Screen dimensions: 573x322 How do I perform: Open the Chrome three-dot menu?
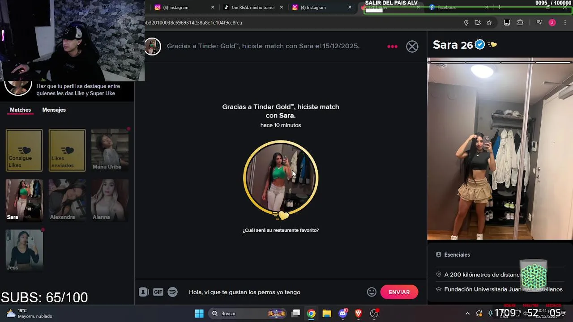click(x=565, y=23)
